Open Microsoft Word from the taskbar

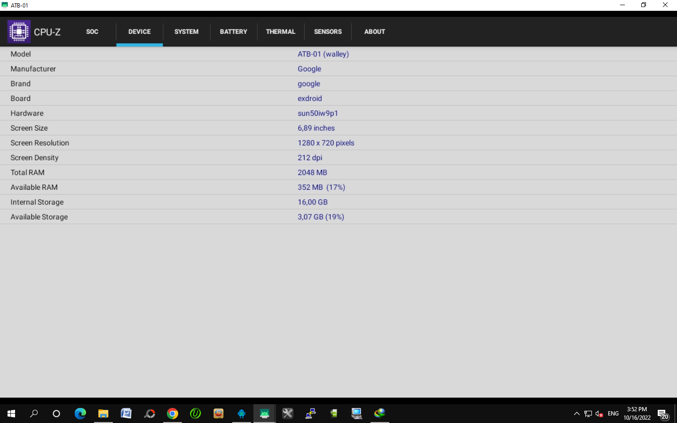pyautogui.click(x=126, y=414)
